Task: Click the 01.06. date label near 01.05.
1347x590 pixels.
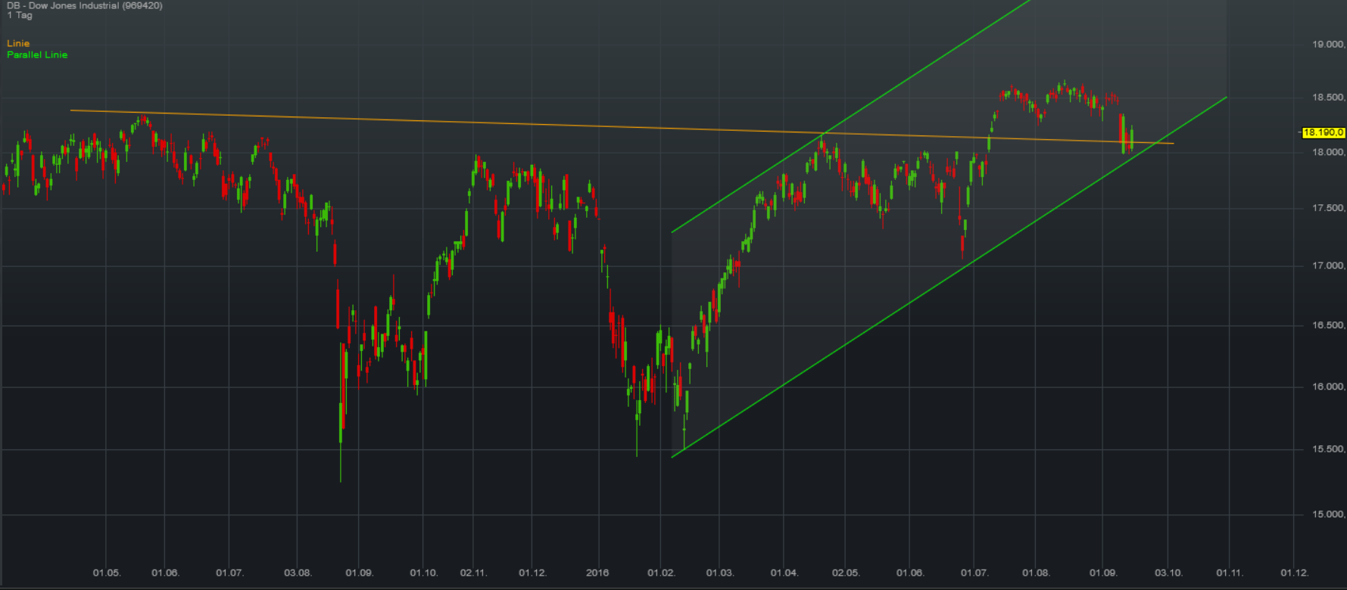Action: pos(165,573)
